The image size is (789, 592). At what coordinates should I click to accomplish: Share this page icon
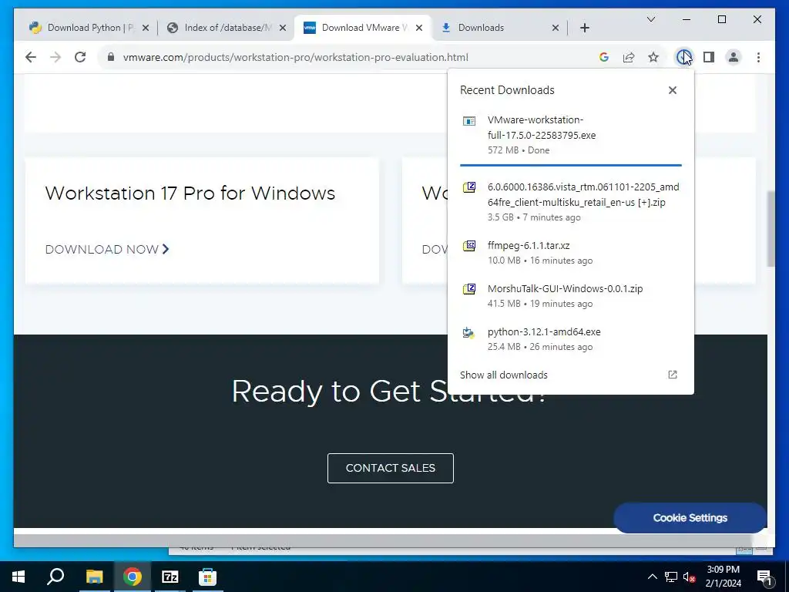(x=629, y=57)
